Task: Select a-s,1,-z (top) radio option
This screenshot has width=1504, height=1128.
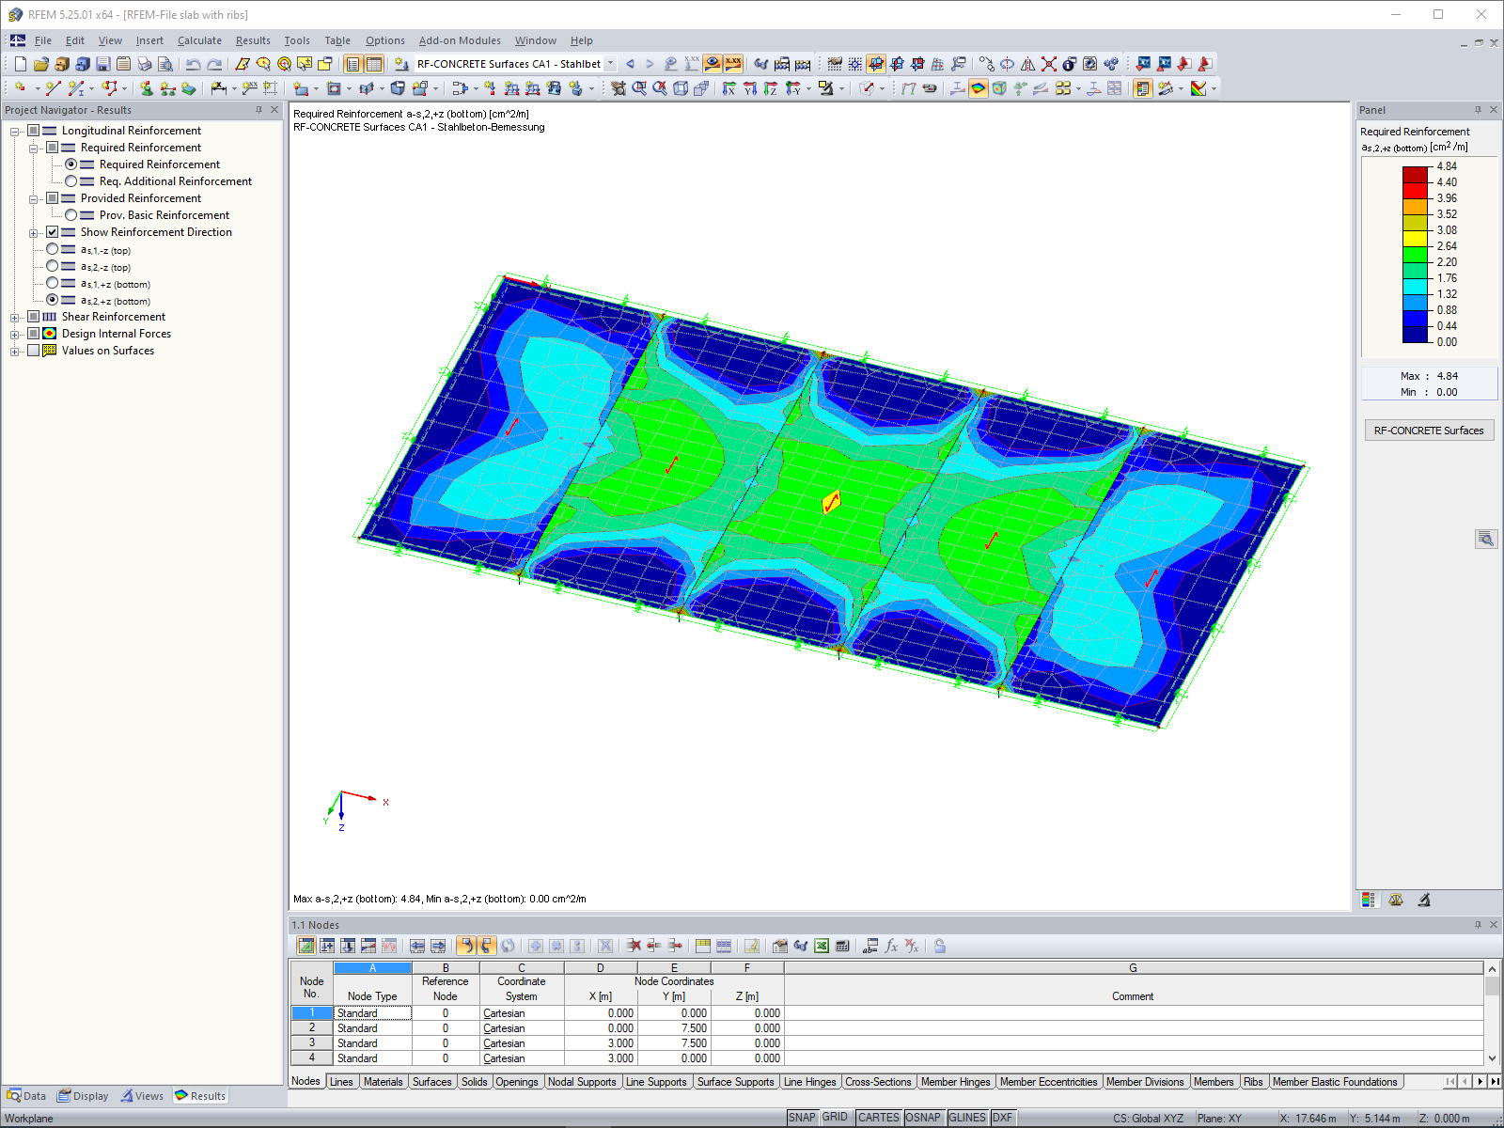Action: (53, 249)
